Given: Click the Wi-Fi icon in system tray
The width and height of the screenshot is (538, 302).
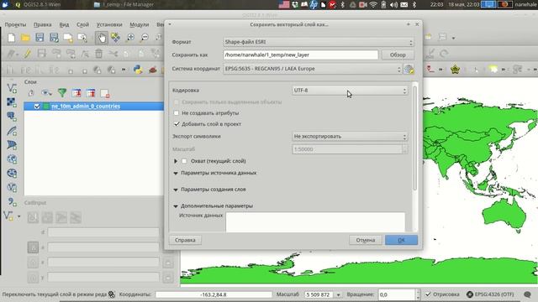Looking at the screenshot, I should tap(373, 4).
